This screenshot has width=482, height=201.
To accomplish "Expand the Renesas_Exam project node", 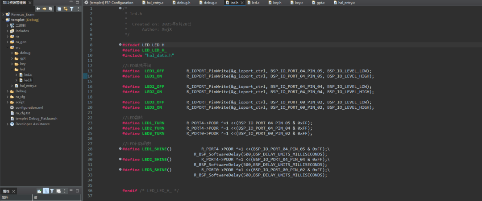I will click(x=4, y=14).
